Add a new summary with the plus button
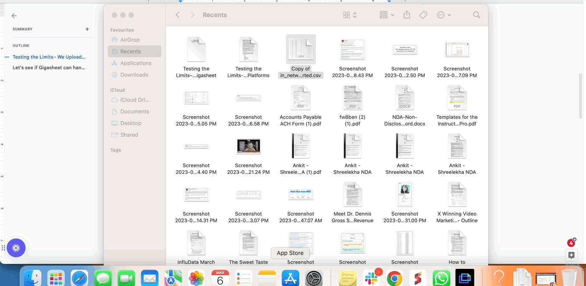586x286 pixels. tap(87, 29)
